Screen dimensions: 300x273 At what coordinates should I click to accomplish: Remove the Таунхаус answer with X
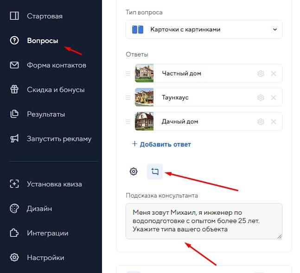click(274, 98)
